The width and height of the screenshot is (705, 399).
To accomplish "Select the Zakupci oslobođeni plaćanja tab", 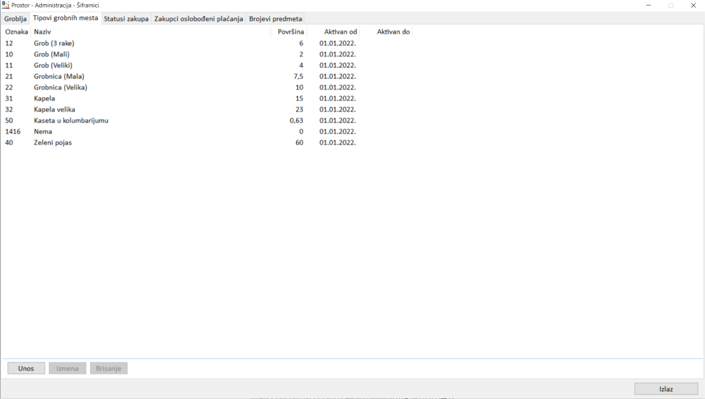I will pyautogui.click(x=198, y=19).
